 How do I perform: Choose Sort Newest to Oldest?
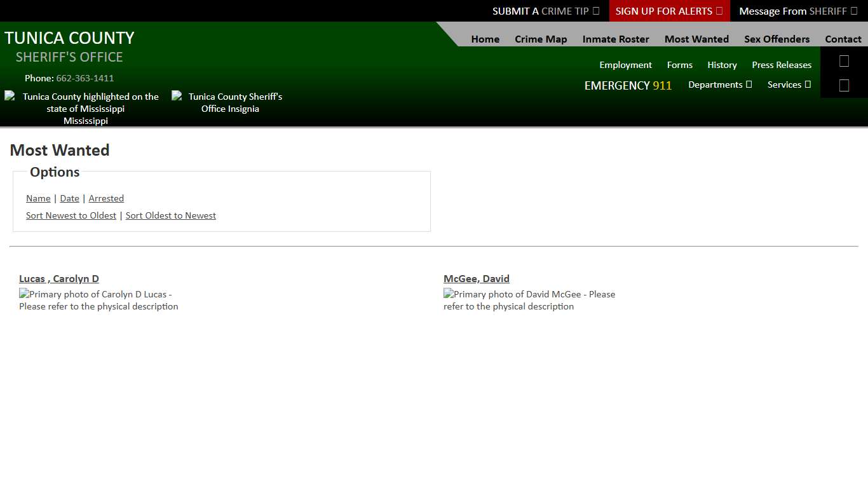coord(71,215)
